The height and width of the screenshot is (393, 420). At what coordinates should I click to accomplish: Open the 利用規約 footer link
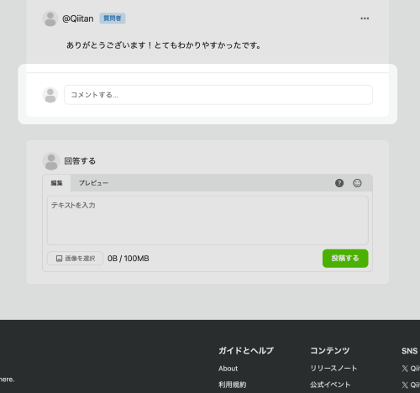point(233,385)
